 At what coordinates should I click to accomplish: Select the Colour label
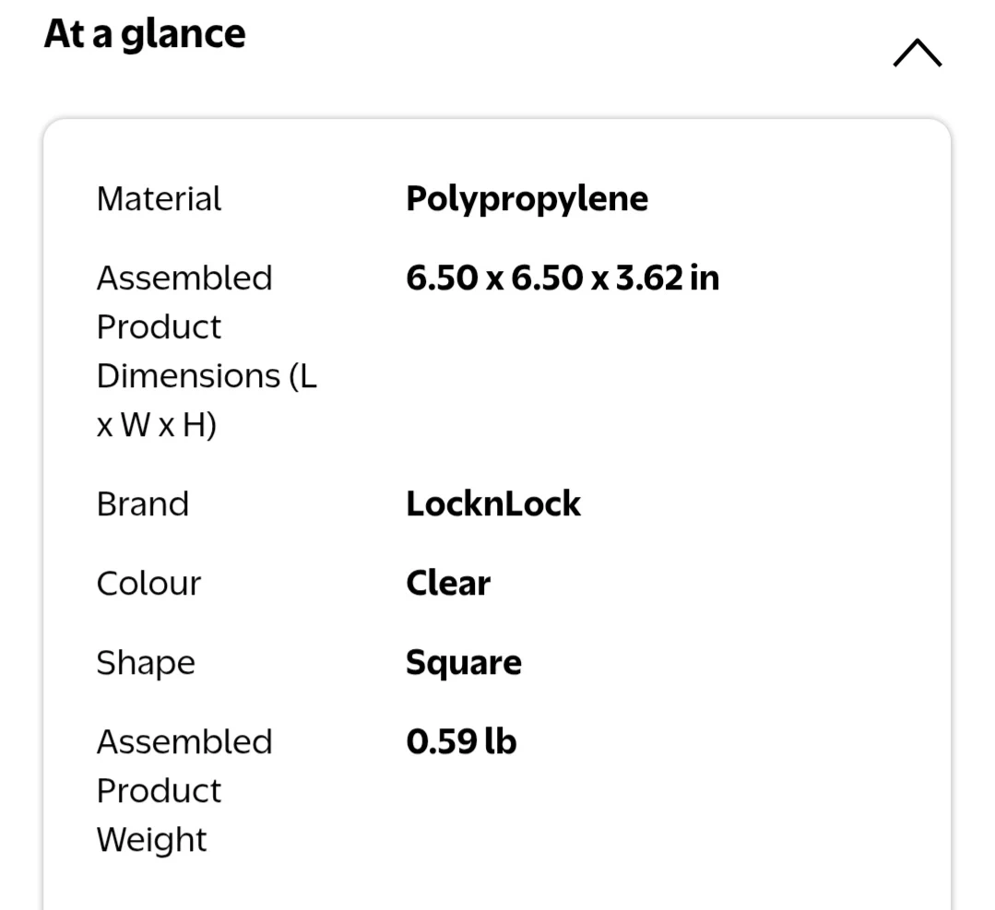tap(148, 584)
